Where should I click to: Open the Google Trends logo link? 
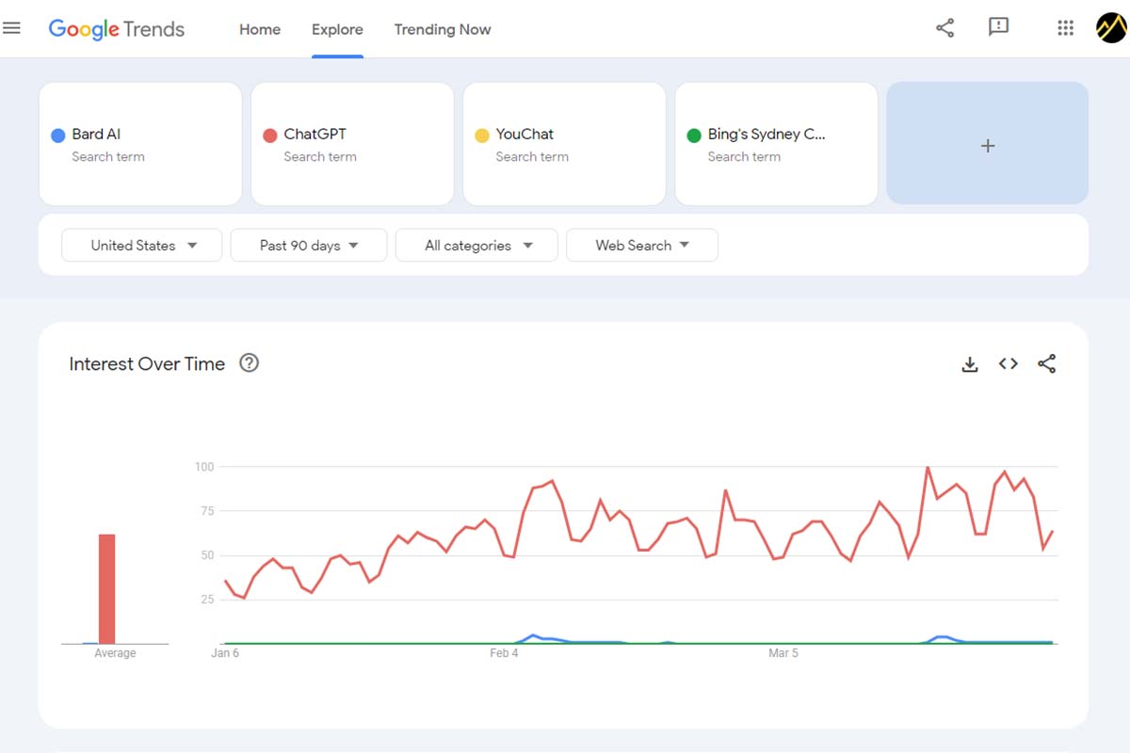pos(116,28)
